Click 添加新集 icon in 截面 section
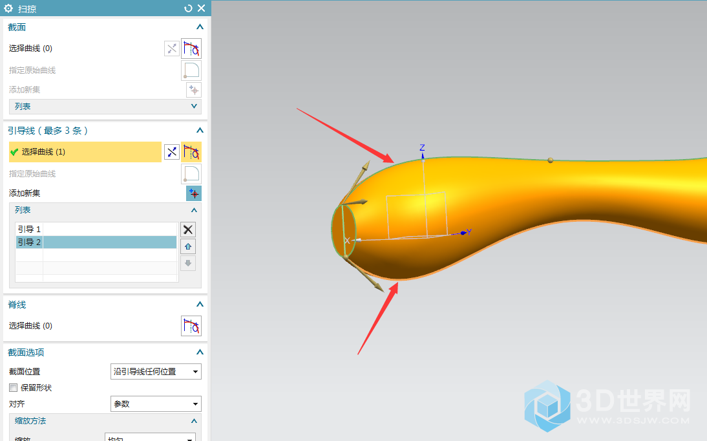 pyautogui.click(x=194, y=90)
